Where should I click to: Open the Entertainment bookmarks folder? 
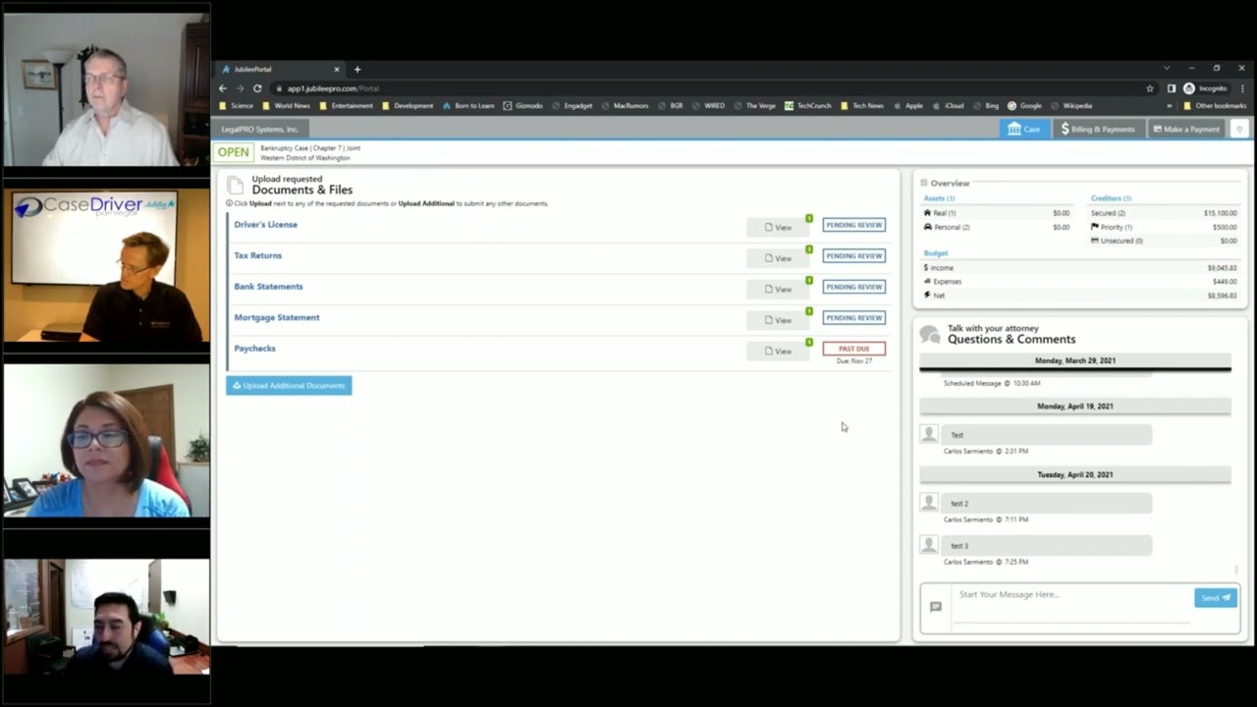pyautogui.click(x=346, y=106)
